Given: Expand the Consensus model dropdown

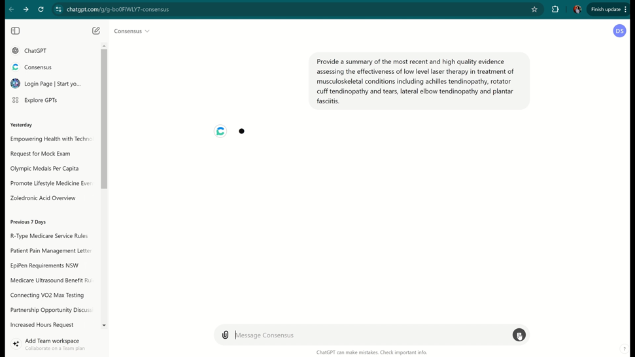Looking at the screenshot, I should [131, 31].
